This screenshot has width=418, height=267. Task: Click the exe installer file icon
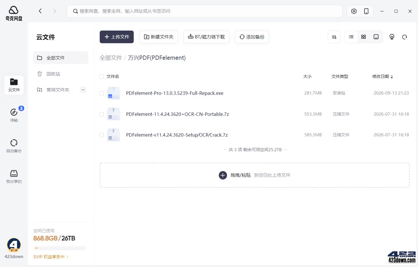pos(113,93)
